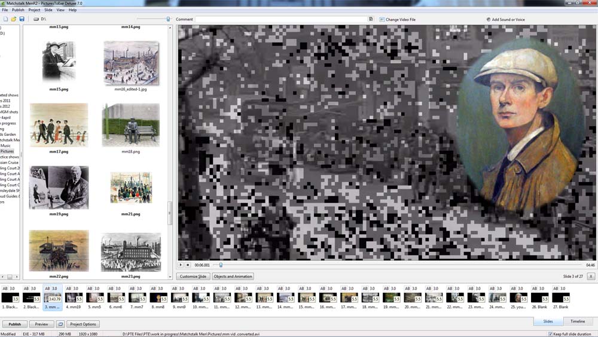Open Customize Slide

point(193,277)
